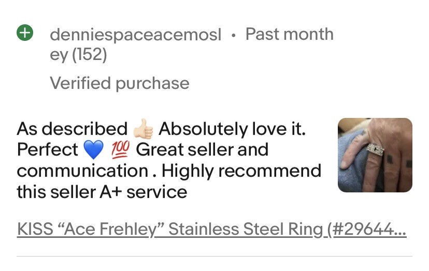Image resolution: width=429 pixels, height=271 pixels.
Task: Click the dot separator before "Past month"
Action: point(233,35)
